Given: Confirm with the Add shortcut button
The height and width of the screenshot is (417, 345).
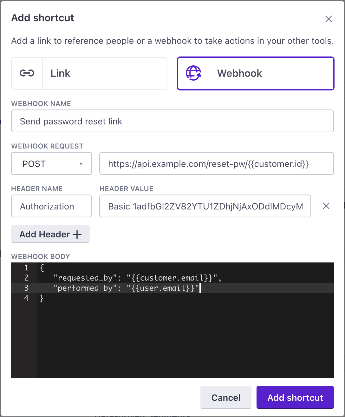Looking at the screenshot, I should [295, 398].
